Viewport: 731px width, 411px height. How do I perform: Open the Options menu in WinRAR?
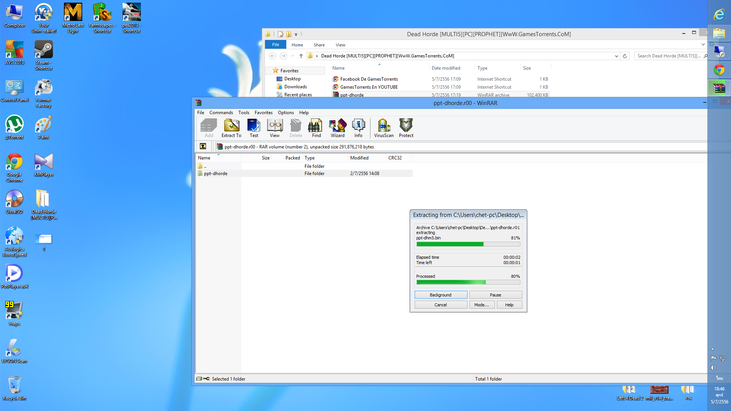[286, 113]
